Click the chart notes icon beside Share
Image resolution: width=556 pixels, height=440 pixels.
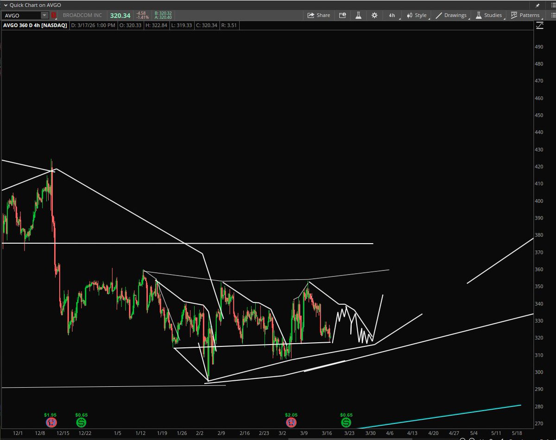342,15
